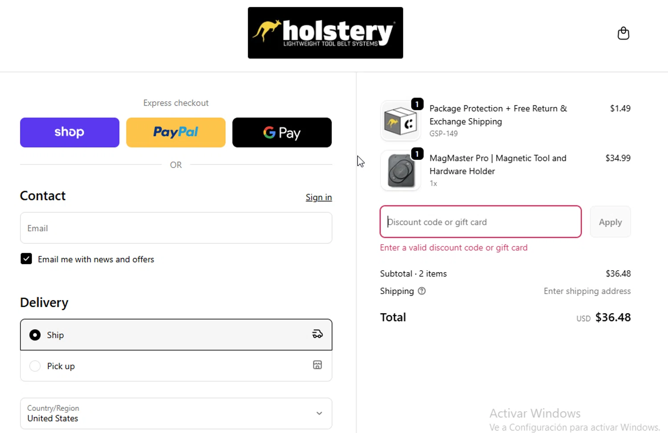Image resolution: width=668 pixels, height=433 pixels.
Task: Click the shipping help question mark icon
Action: point(422,291)
